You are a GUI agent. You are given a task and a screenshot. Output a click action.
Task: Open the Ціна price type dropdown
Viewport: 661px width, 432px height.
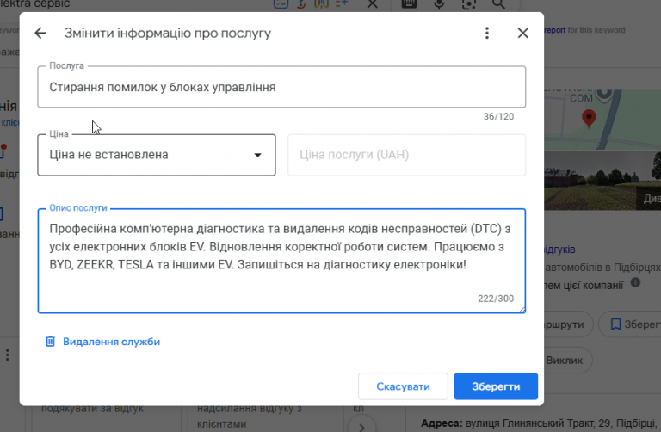(157, 155)
